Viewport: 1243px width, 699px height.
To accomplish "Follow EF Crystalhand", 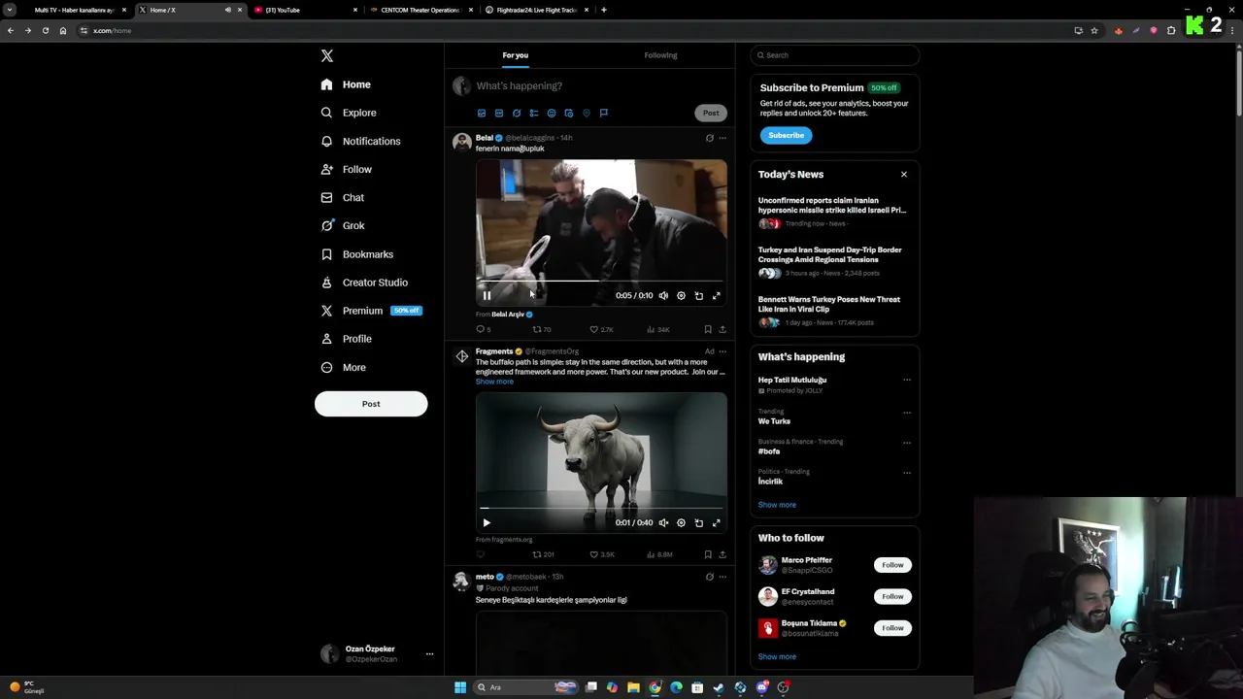I will (892, 596).
